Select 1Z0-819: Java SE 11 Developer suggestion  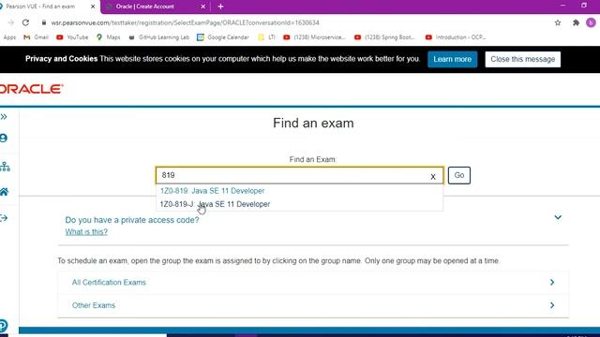point(213,191)
